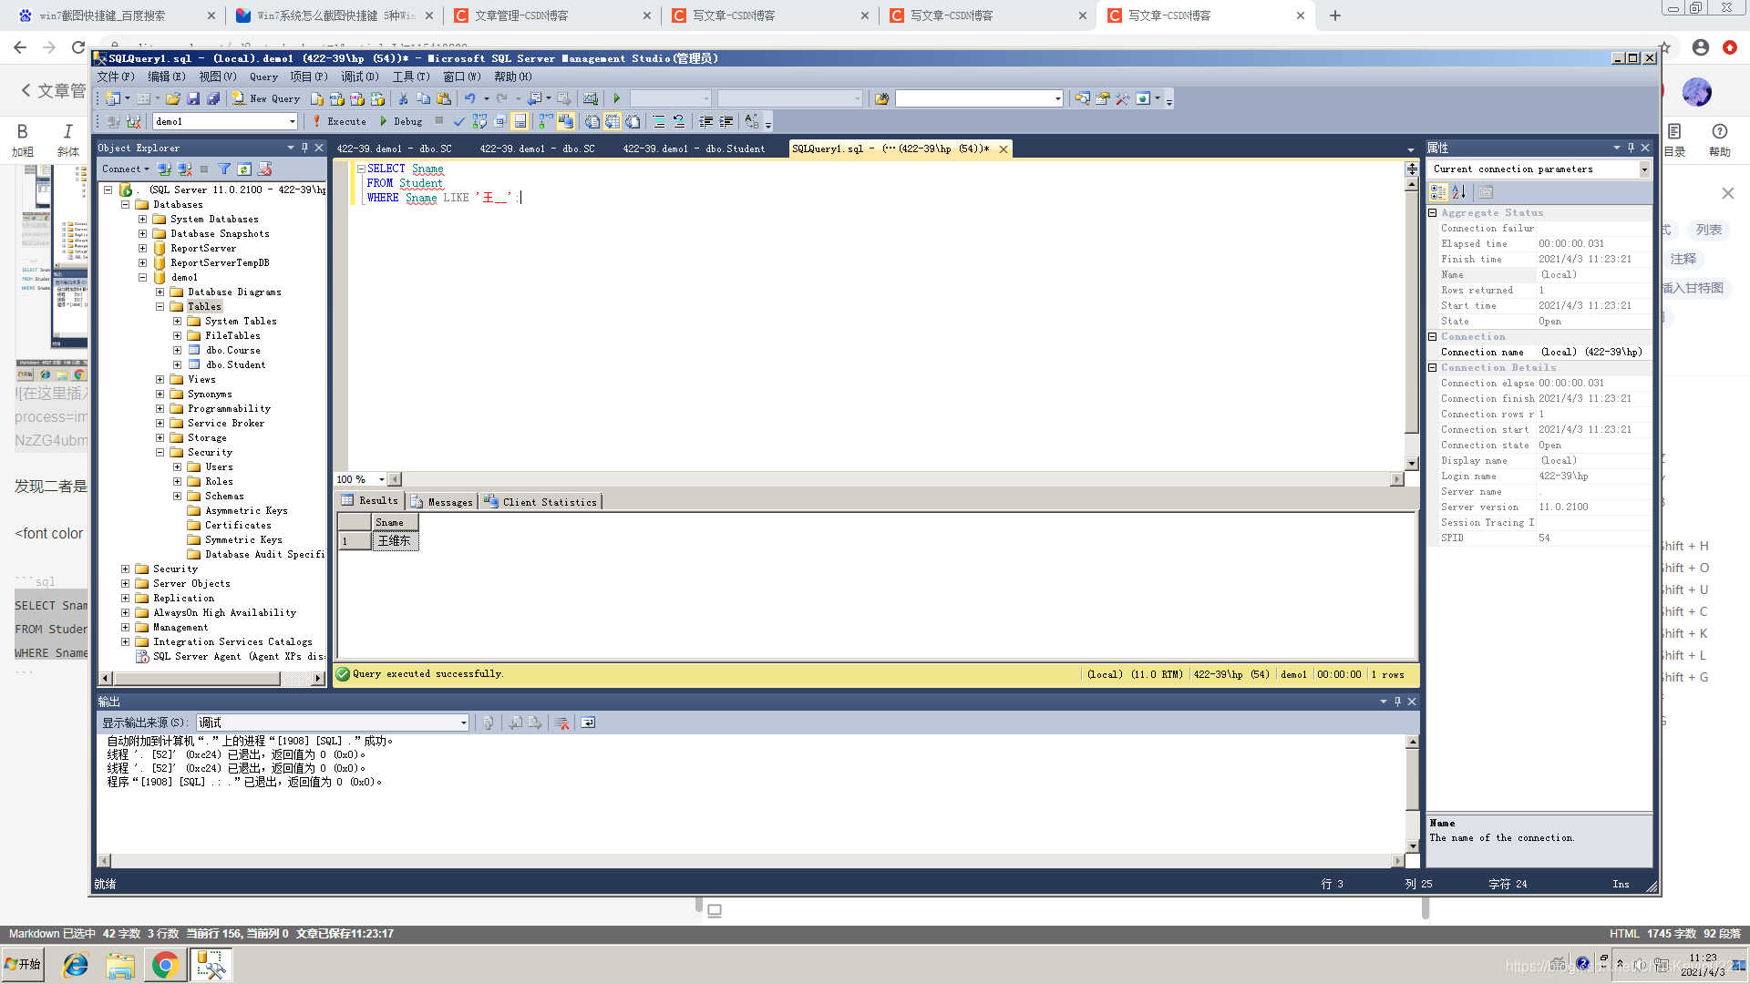Open the Query menu
The width and height of the screenshot is (1750, 984).
pos(263,77)
